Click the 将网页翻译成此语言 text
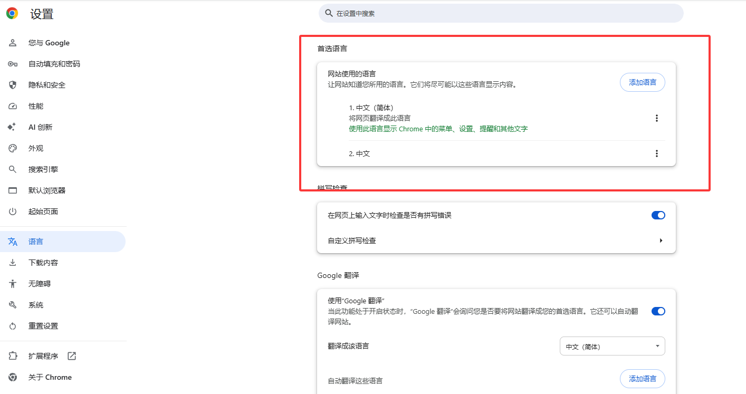This screenshot has width=746, height=394. (x=380, y=118)
